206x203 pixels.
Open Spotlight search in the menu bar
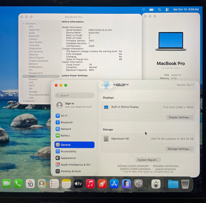[x=159, y=10]
